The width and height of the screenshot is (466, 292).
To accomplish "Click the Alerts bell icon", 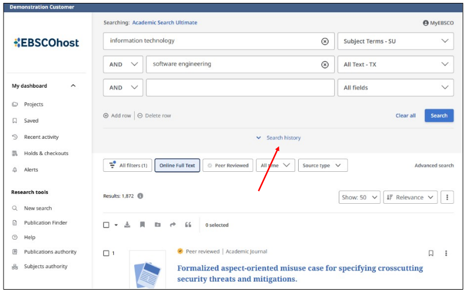I will (15, 170).
